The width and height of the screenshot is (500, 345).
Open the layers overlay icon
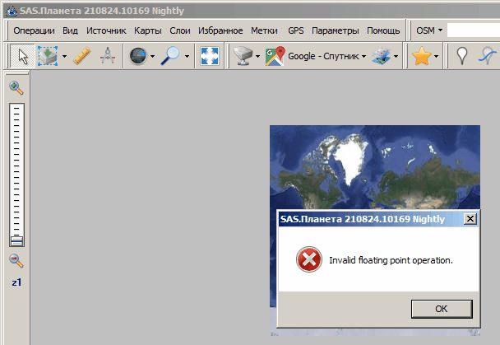pyautogui.click(x=382, y=57)
